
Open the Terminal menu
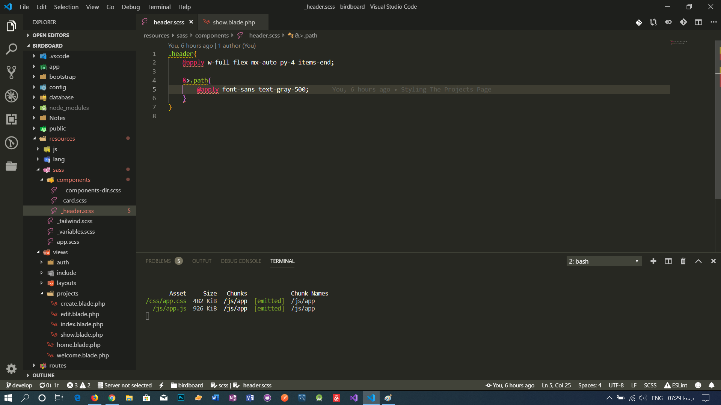159,7
